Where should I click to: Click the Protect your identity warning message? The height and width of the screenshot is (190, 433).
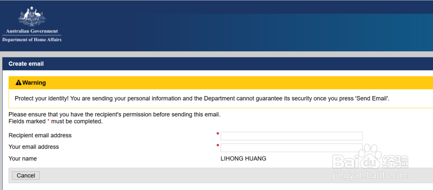(202, 98)
